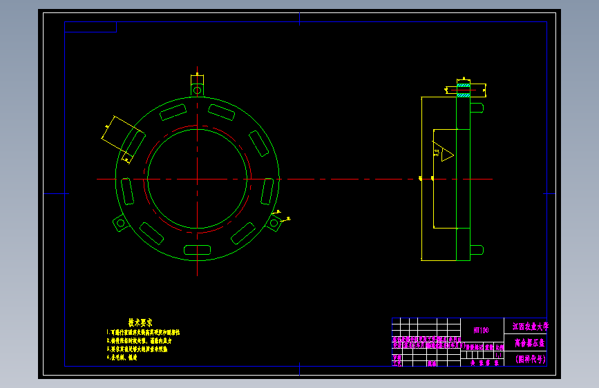Click the 技术要求 heading text

point(140,322)
